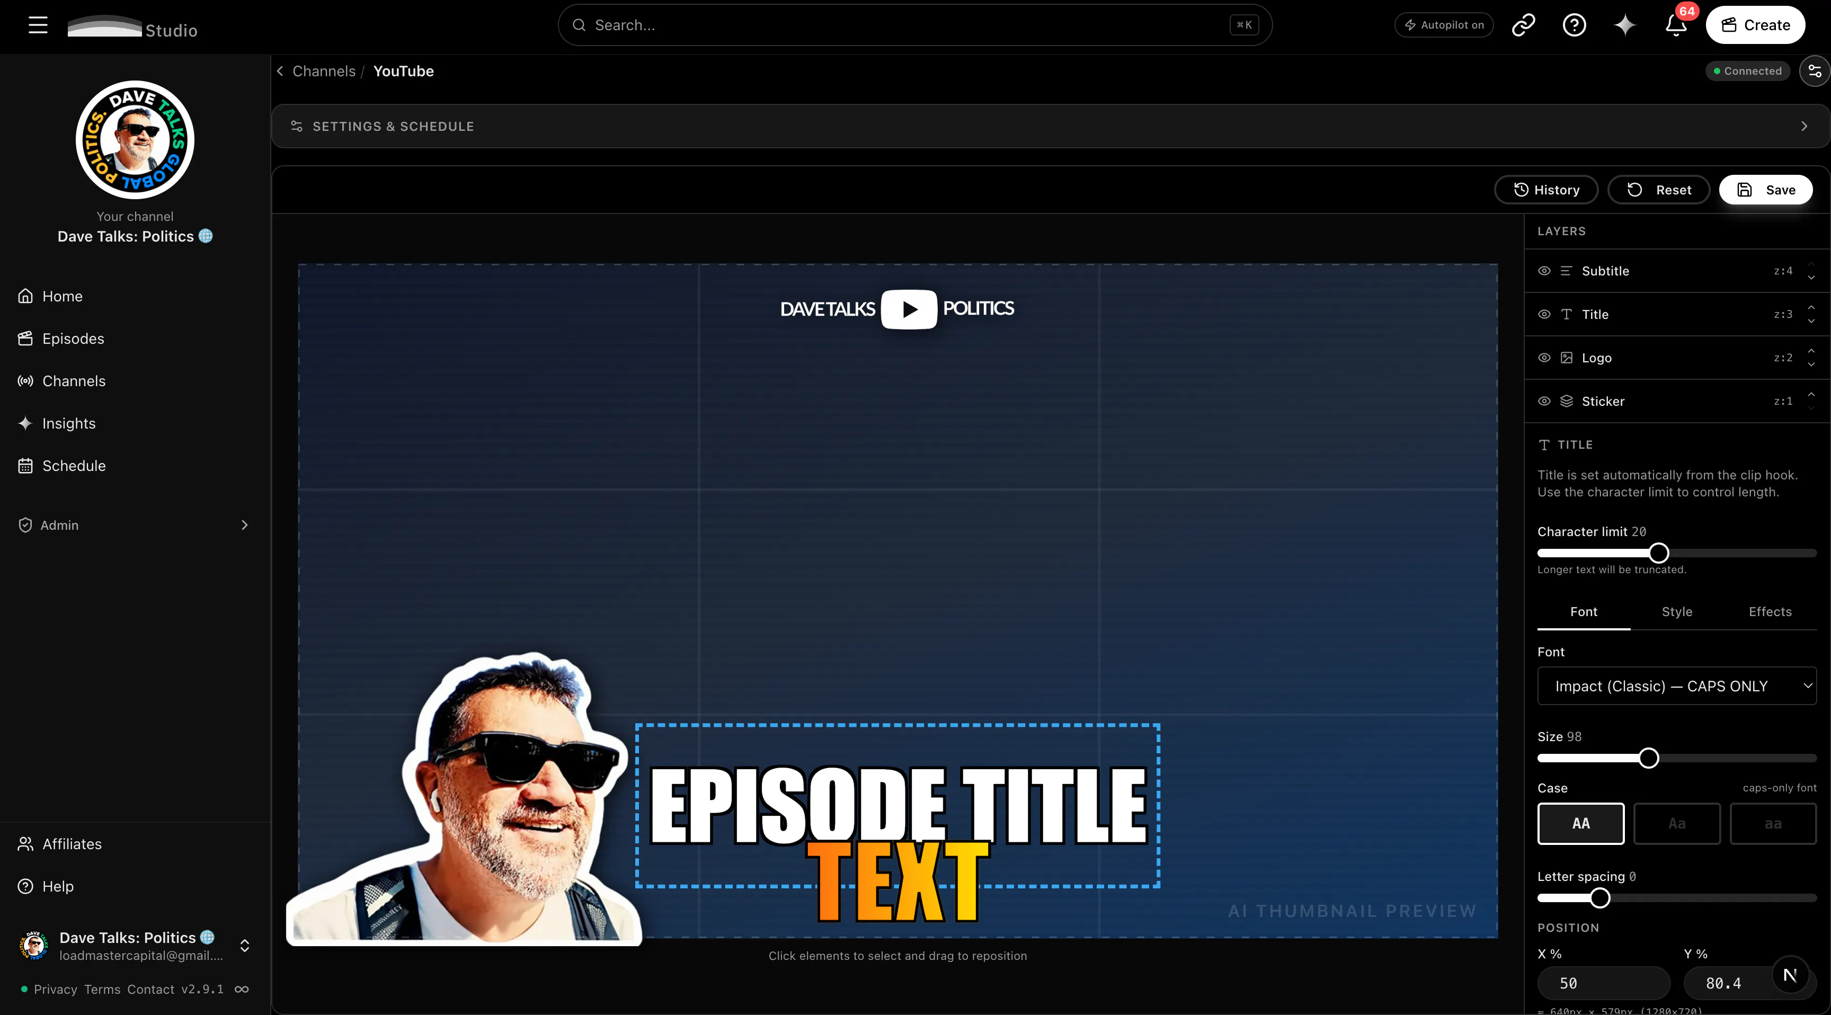The width and height of the screenshot is (1831, 1015).
Task: Select the Dave Talks Politics logo on canvas
Action: click(x=897, y=309)
